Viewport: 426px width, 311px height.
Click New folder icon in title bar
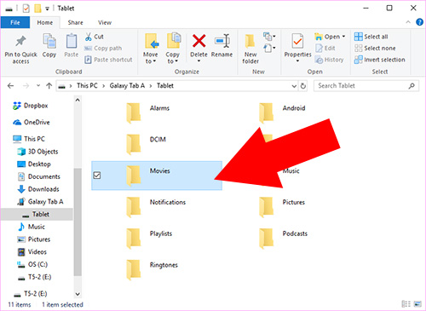[37, 9]
